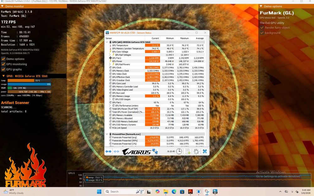This screenshot has width=314, height=196.
Task: Click the Average column header
Action: 197,38
